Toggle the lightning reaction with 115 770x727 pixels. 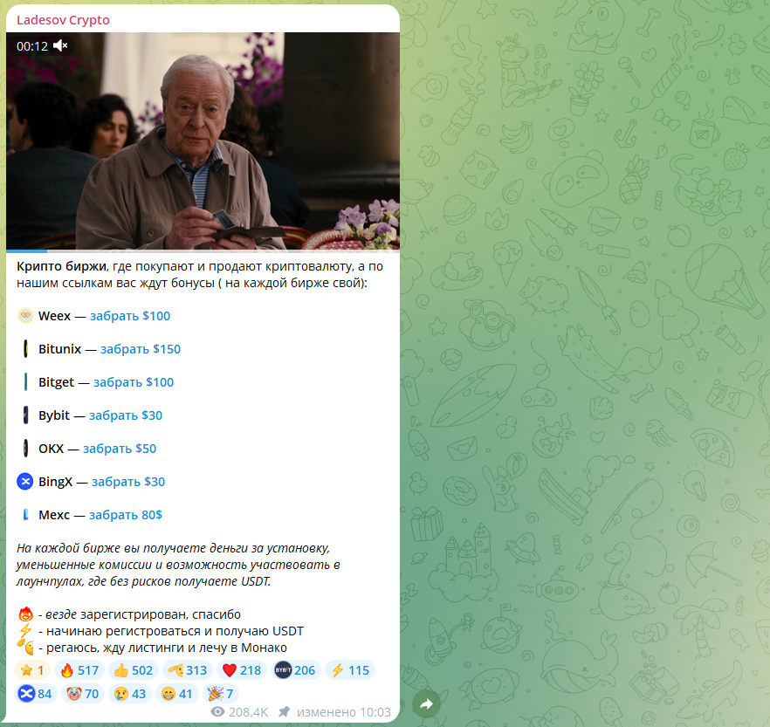[x=349, y=670]
